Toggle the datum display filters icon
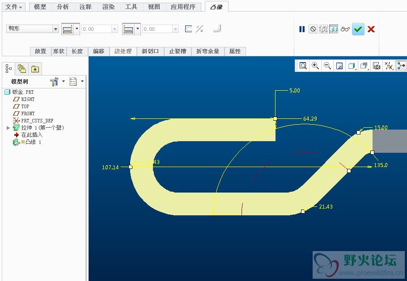The height and width of the screenshot is (281, 407). click(x=389, y=66)
